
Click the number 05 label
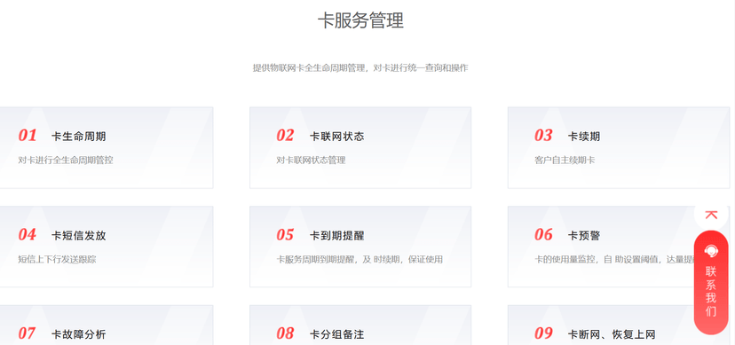pos(285,234)
